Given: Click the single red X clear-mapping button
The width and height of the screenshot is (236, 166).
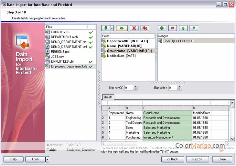Looking at the screenshot, I should [x=134, y=28].
